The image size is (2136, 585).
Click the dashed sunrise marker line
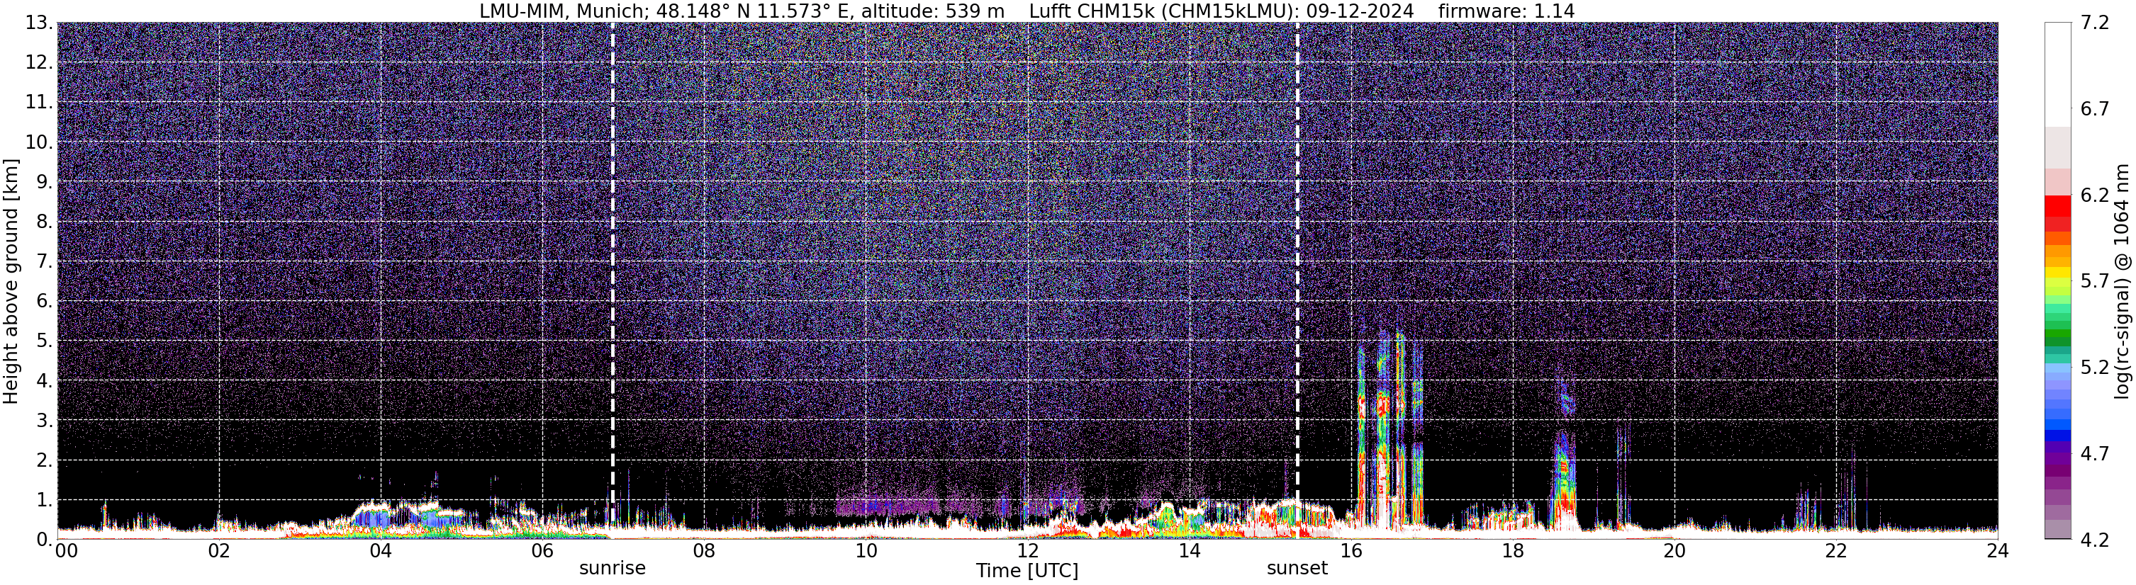tap(613, 280)
